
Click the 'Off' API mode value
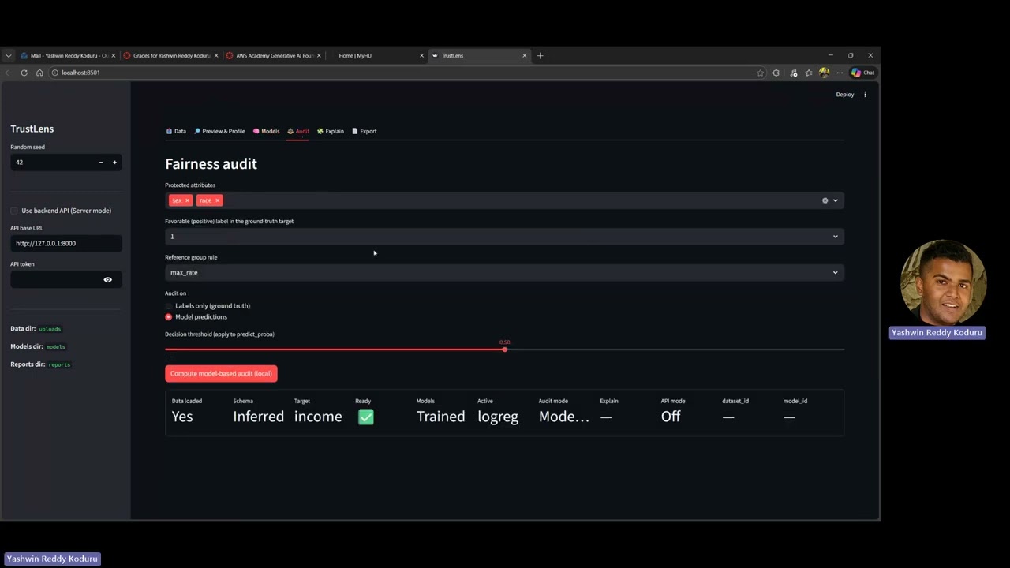671,417
